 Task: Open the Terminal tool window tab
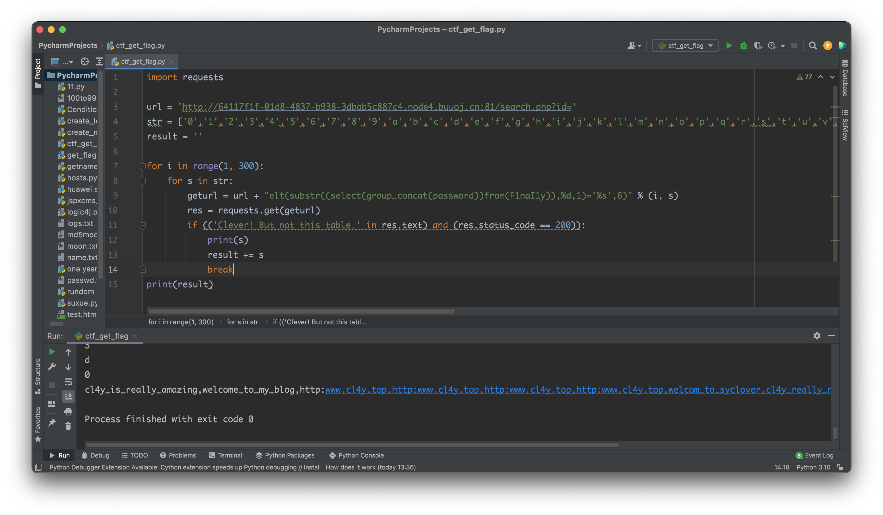click(225, 455)
